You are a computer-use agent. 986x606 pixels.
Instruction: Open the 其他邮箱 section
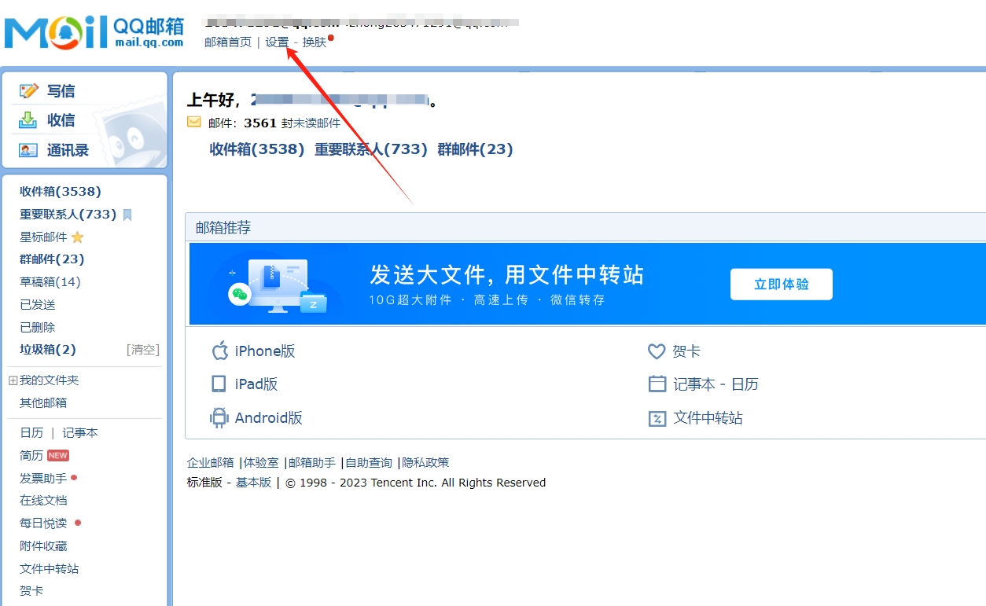(x=42, y=402)
